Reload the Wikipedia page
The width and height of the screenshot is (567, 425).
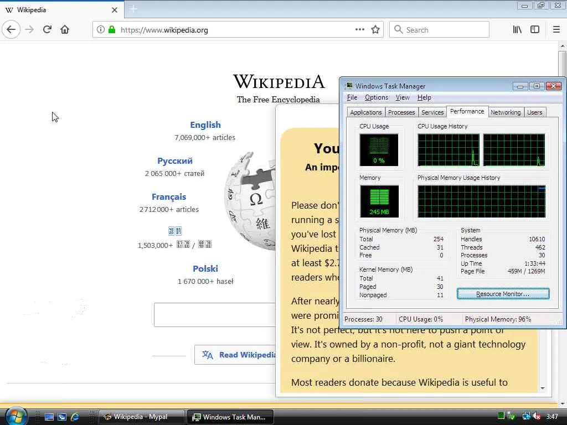tap(48, 30)
